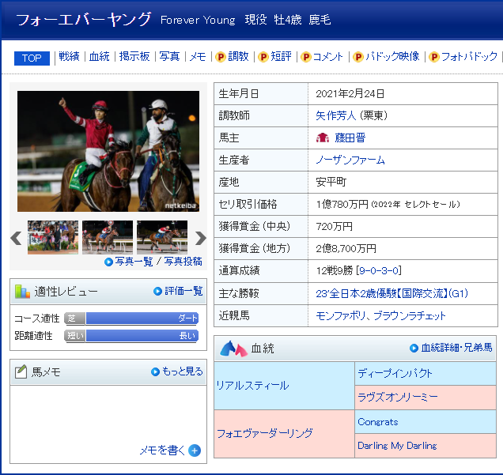
Task: Open the 血統 tab
Action: click(x=99, y=56)
